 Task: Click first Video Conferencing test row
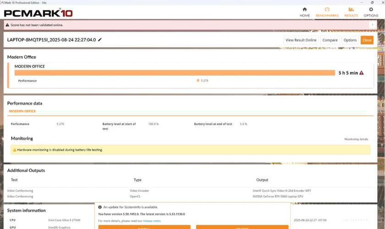coord(20,191)
